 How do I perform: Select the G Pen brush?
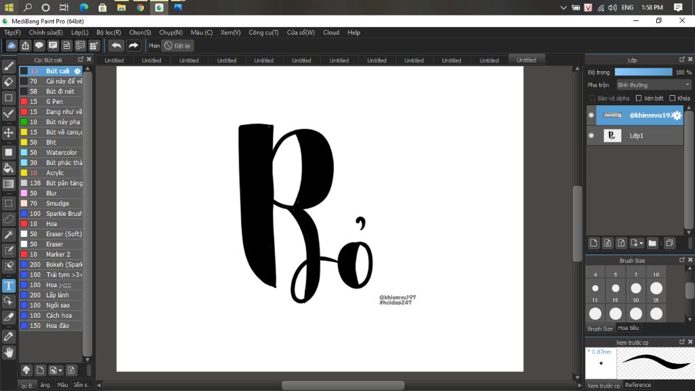pyautogui.click(x=51, y=102)
